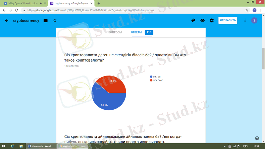This screenshot has height=149, width=265.
Task: Click the 113 responses badge
Action: [149, 32]
